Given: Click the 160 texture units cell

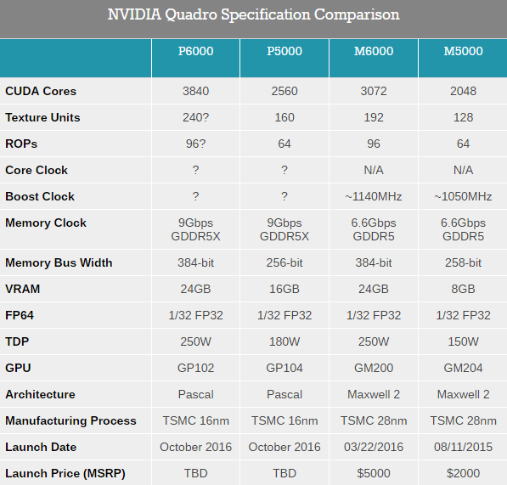Looking at the screenshot, I should [x=284, y=117].
